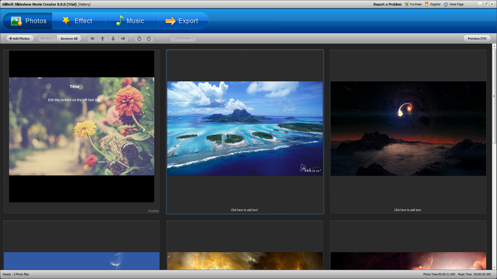Image resolution: width=497 pixels, height=279 pixels.
Task: Click the shopping cart Purchase icon
Action: pyautogui.click(x=407, y=4)
